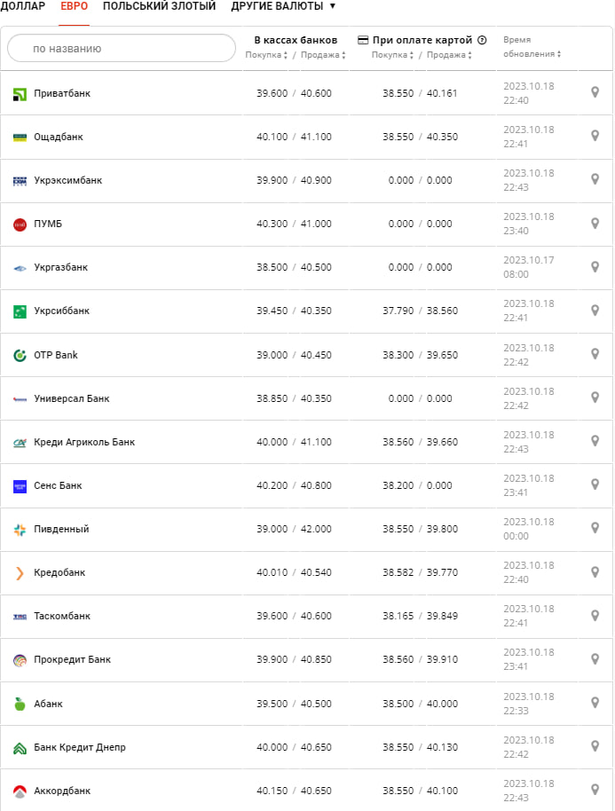Focus the по названию search field
This screenshot has height=811, width=615.
[x=122, y=49]
